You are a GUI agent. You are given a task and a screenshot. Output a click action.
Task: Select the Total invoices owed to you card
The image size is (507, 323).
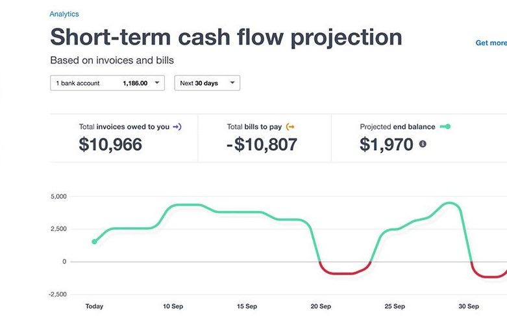click(x=124, y=138)
